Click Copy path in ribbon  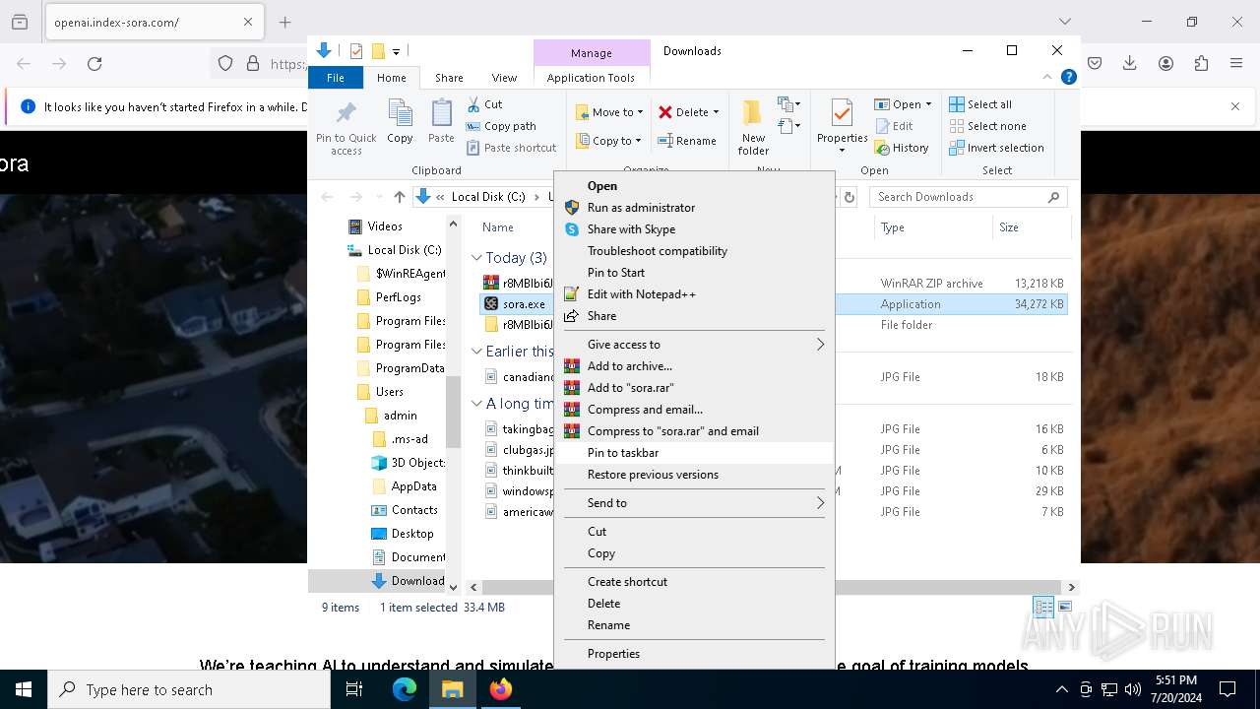pos(501,126)
